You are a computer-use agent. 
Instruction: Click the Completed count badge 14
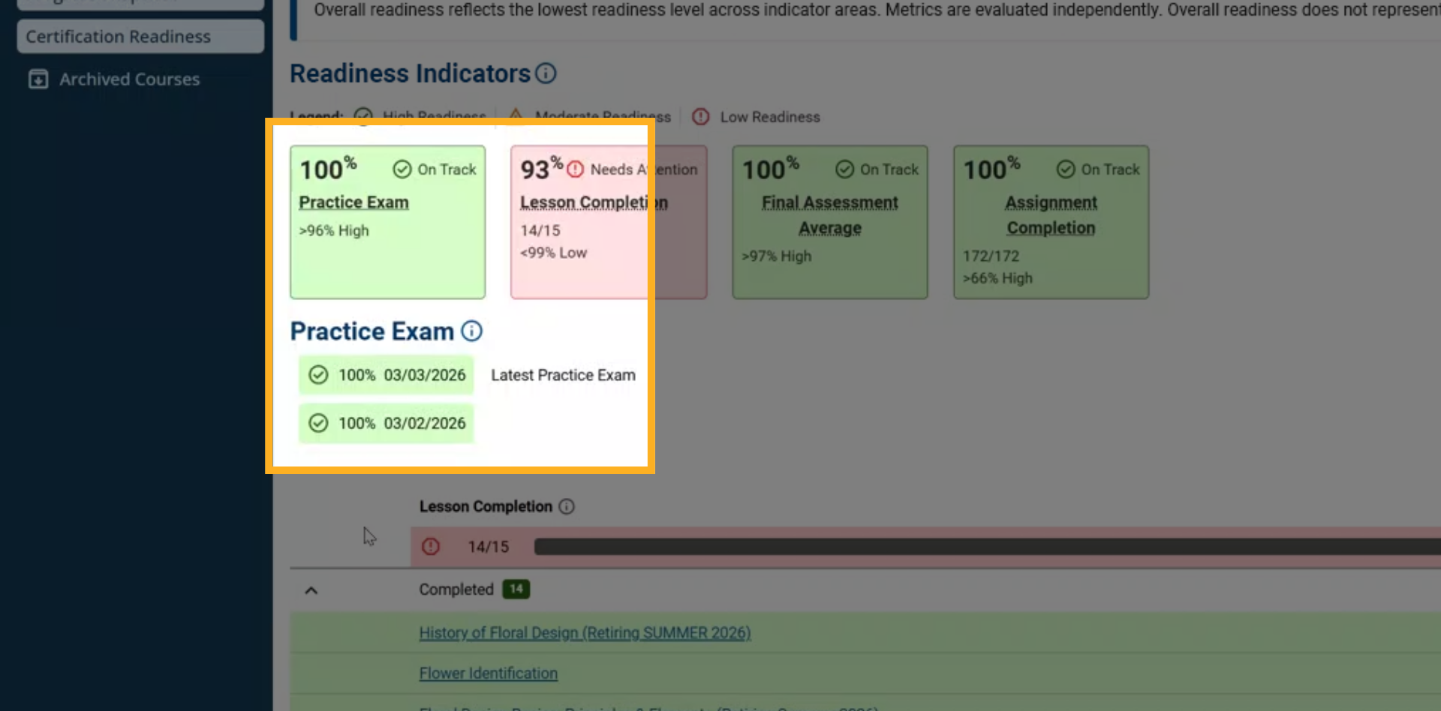(x=516, y=589)
